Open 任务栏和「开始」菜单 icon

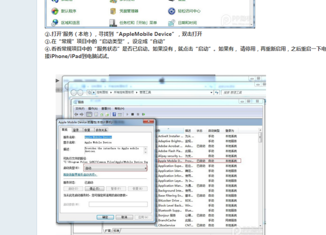point(113,22)
